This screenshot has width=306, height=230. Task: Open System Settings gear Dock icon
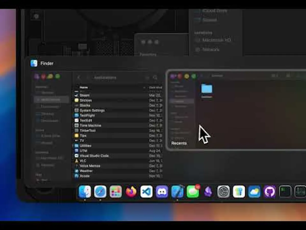click(224, 192)
